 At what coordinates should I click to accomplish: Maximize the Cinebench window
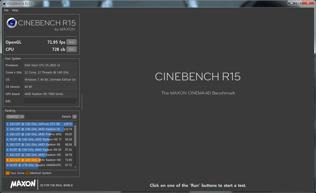point(298,3)
